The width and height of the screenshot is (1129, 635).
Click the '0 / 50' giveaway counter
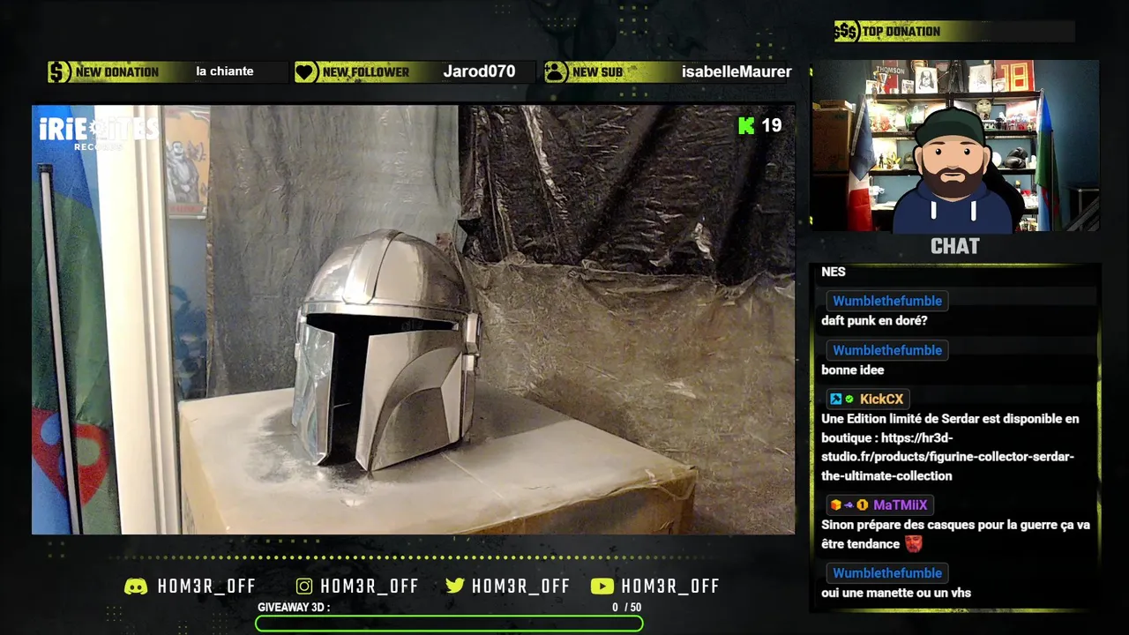626,608
